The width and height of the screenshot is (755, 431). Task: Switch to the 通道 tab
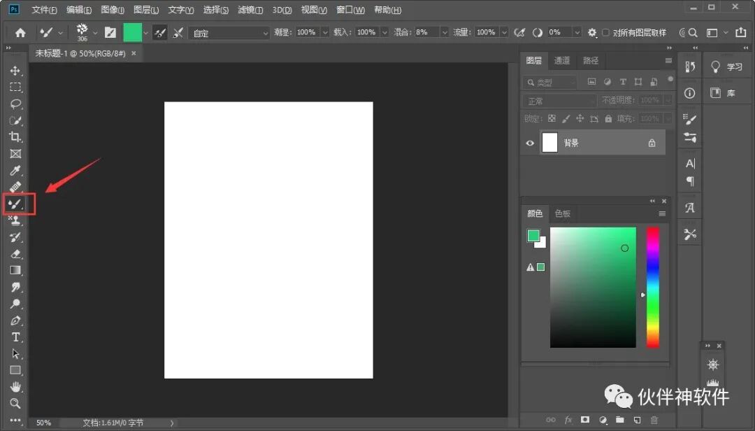coord(562,60)
